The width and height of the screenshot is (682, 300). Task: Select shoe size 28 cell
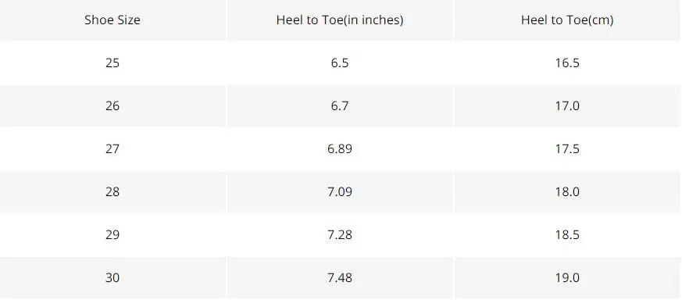pos(112,191)
